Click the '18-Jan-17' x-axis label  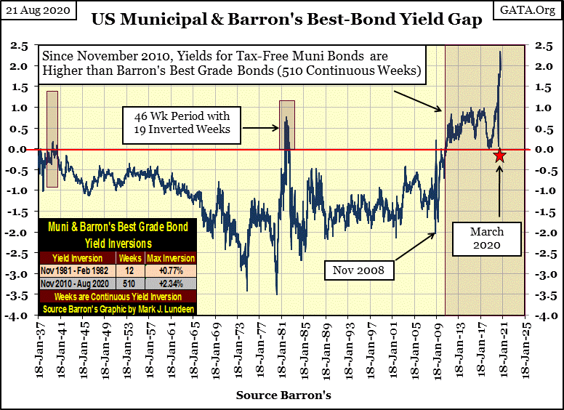[482, 349]
